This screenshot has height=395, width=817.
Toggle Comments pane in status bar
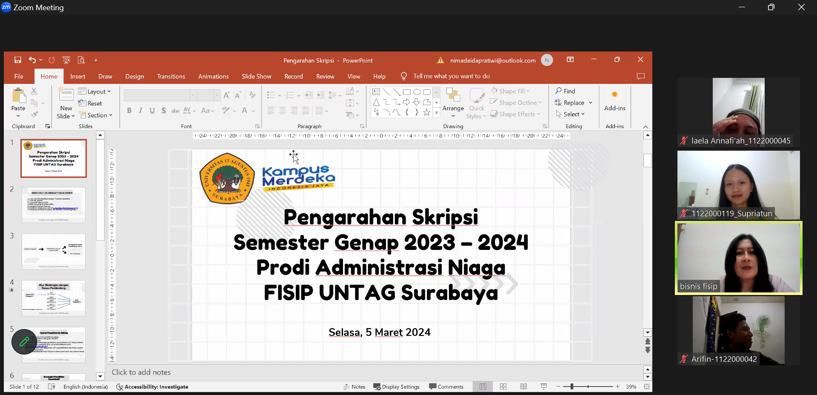pos(446,386)
